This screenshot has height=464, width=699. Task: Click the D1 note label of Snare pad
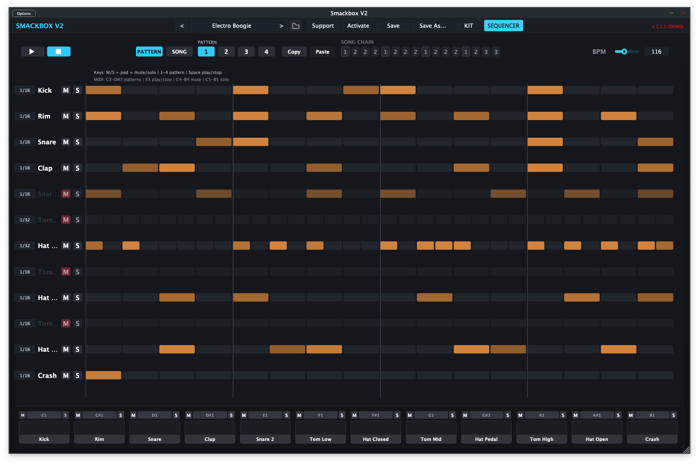pyautogui.click(x=155, y=415)
